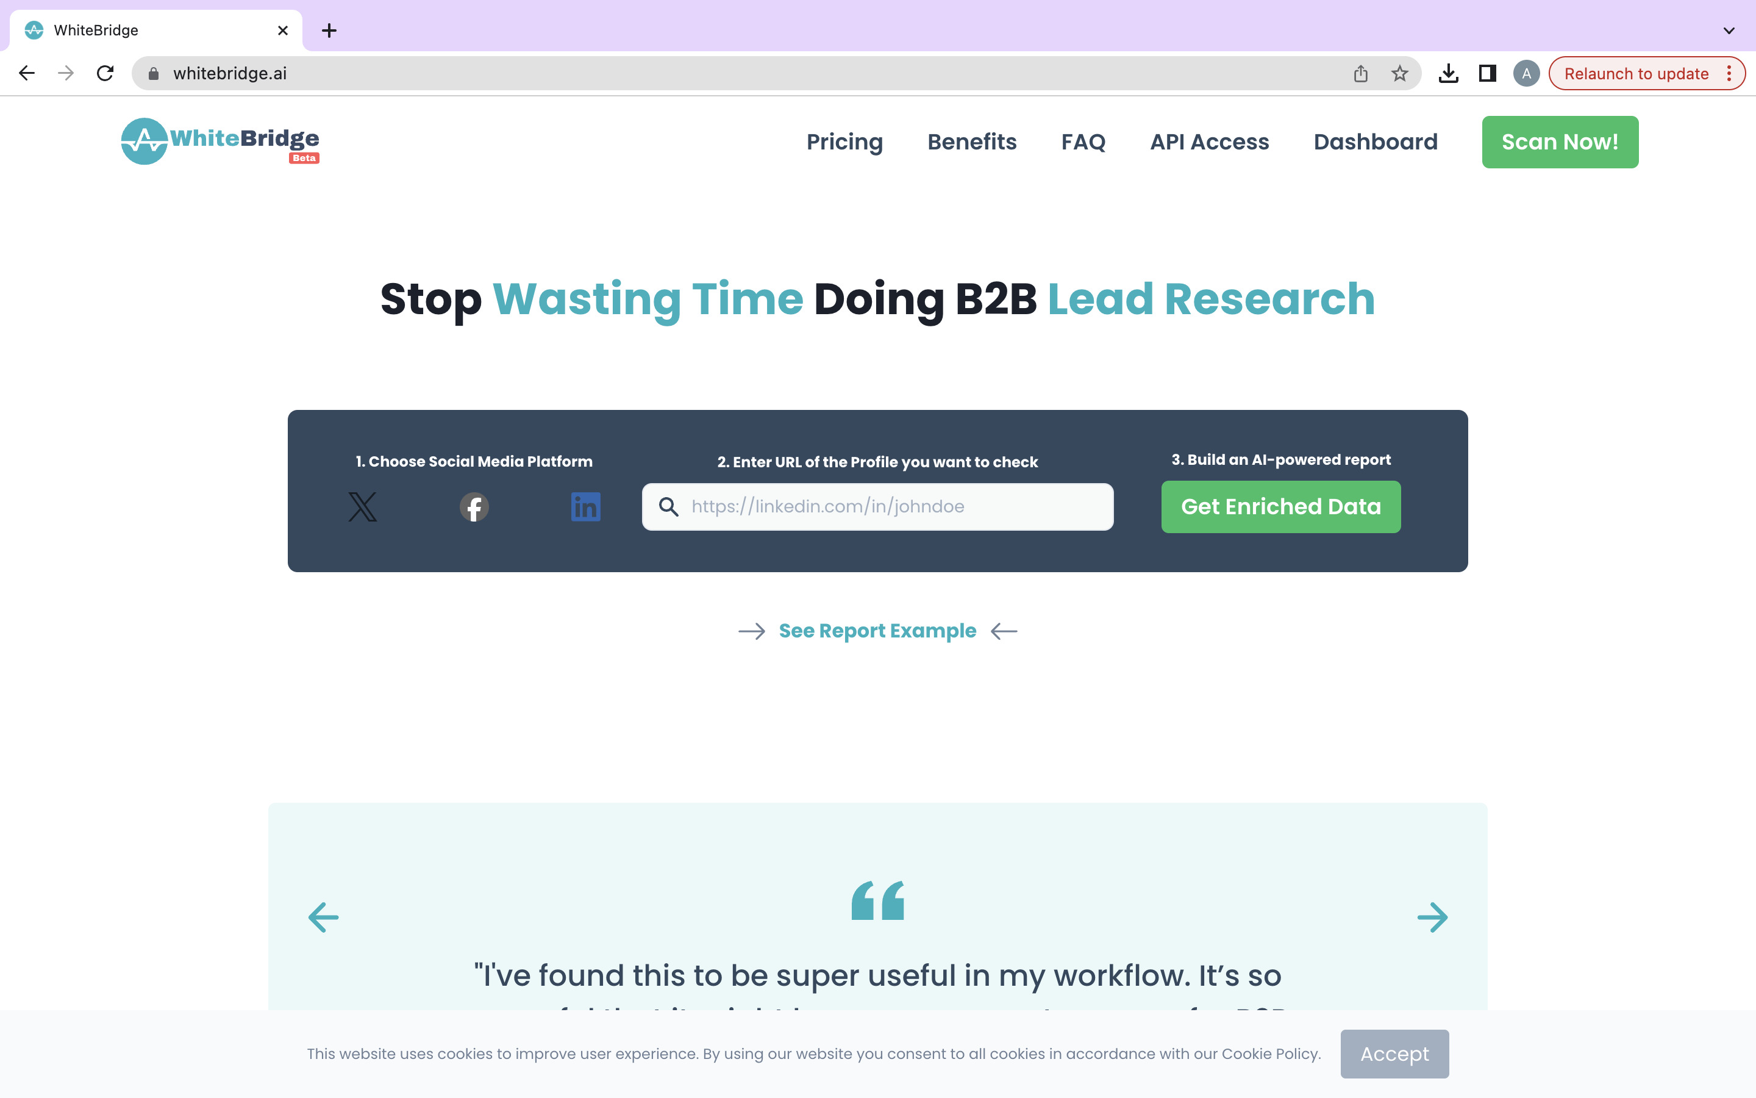Reload the current page
This screenshot has width=1756, height=1098.
(x=105, y=73)
